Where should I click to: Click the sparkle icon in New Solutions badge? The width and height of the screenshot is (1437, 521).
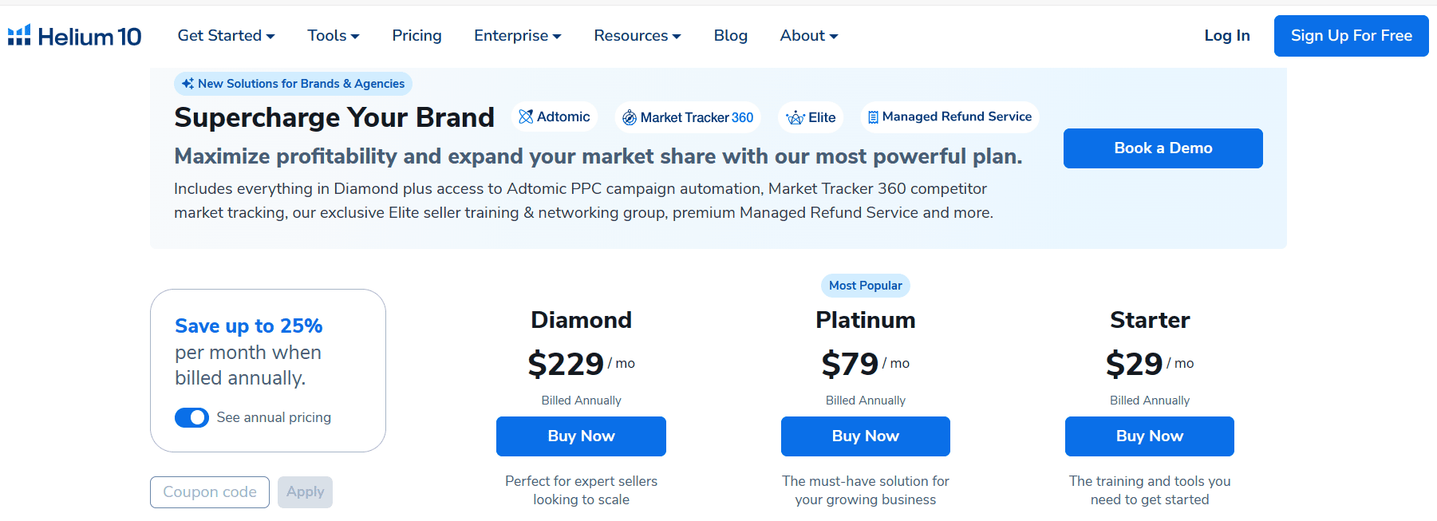coord(188,84)
